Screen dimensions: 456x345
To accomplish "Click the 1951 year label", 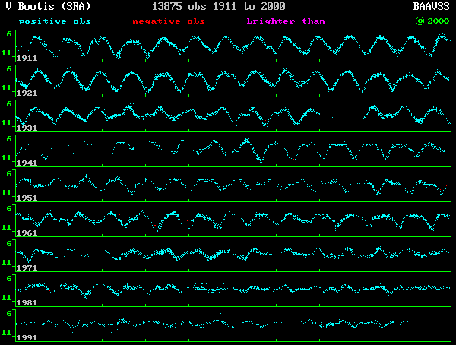I will (x=27, y=198).
